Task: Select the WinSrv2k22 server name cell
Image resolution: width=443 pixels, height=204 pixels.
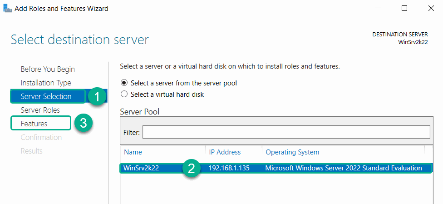Action: click(141, 168)
